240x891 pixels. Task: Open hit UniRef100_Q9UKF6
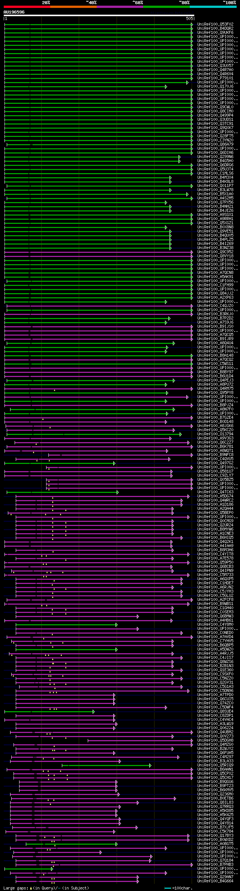[x=215, y=33]
